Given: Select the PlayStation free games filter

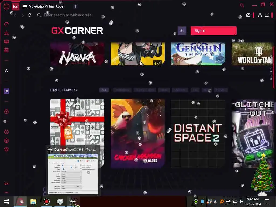Looking at the screenshot, I should pos(145,90).
